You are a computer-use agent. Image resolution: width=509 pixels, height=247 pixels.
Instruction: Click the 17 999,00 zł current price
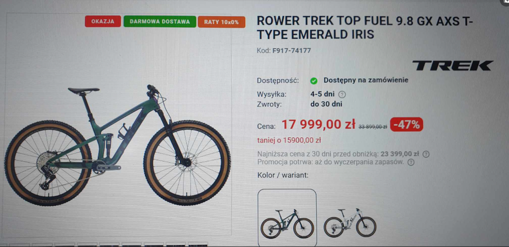[318, 125]
